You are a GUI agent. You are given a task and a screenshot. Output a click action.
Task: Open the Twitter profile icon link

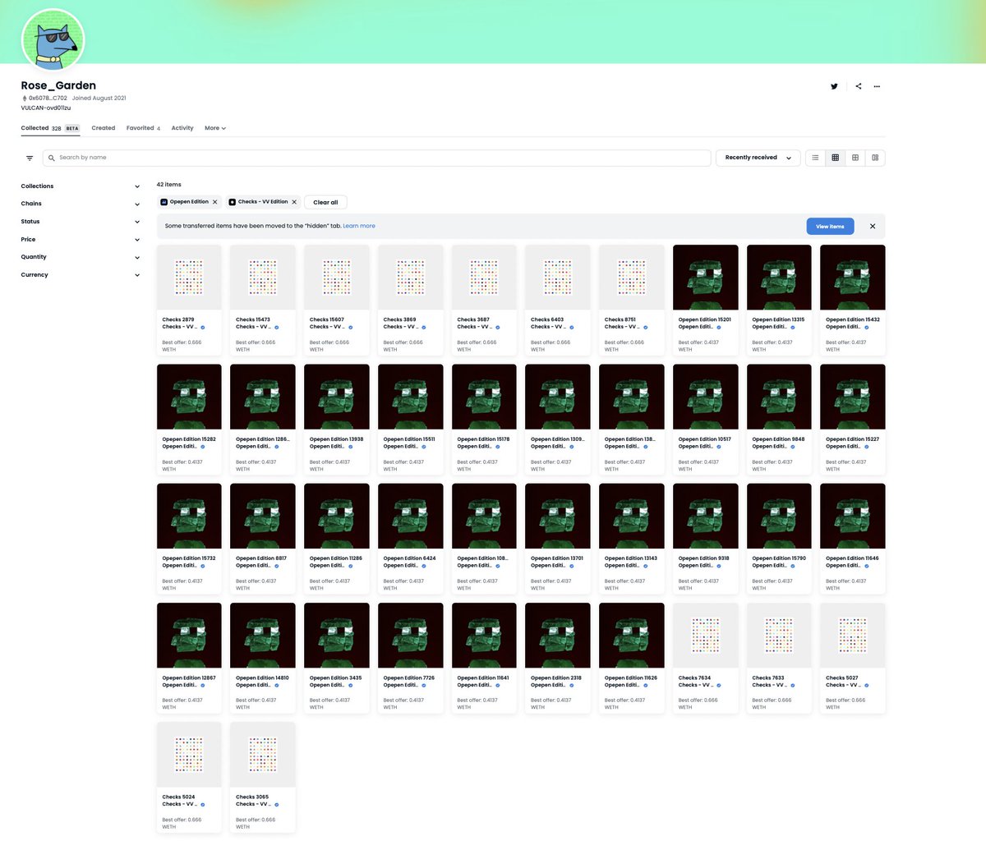click(834, 86)
